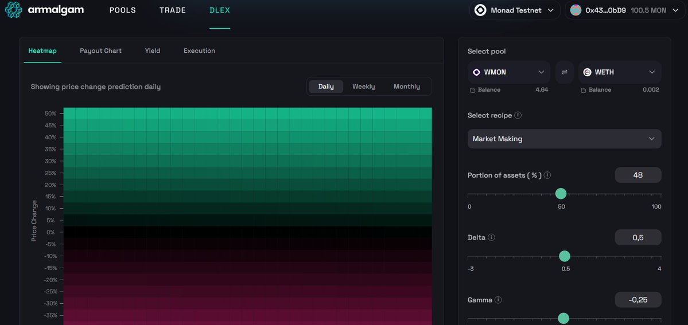The image size is (688, 325).
Task: Click the wallet address 0x43...0bD9
Action: click(x=605, y=10)
